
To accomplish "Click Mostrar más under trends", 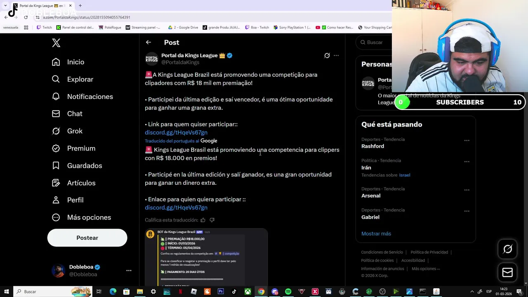I will (x=376, y=233).
